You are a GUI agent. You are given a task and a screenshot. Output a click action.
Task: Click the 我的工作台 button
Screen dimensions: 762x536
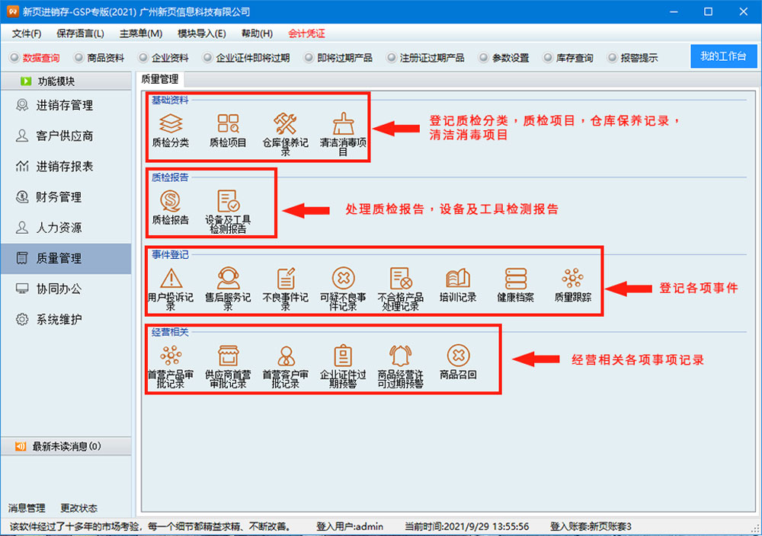click(x=722, y=57)
